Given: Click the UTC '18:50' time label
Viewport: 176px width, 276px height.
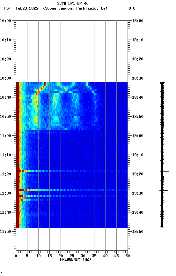Looking at the screenshot, I should [x=138, y=117].
